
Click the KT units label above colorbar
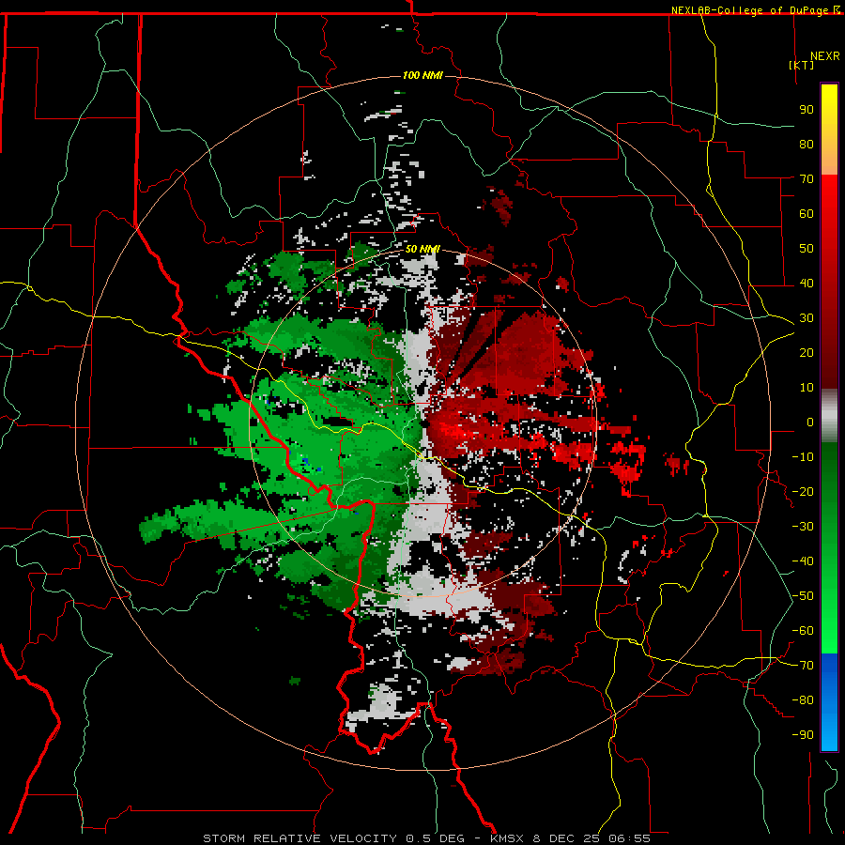tap(801, 65)
